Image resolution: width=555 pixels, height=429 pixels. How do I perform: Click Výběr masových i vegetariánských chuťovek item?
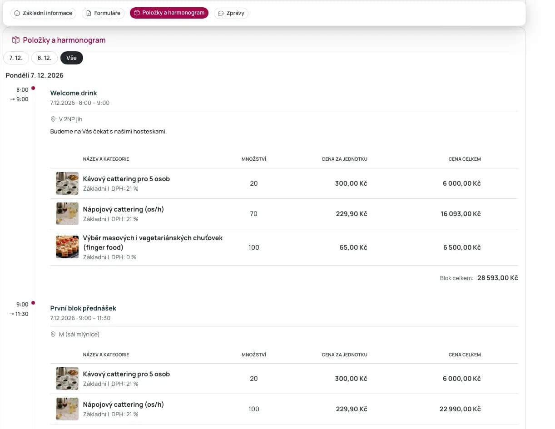pos(153,242)
